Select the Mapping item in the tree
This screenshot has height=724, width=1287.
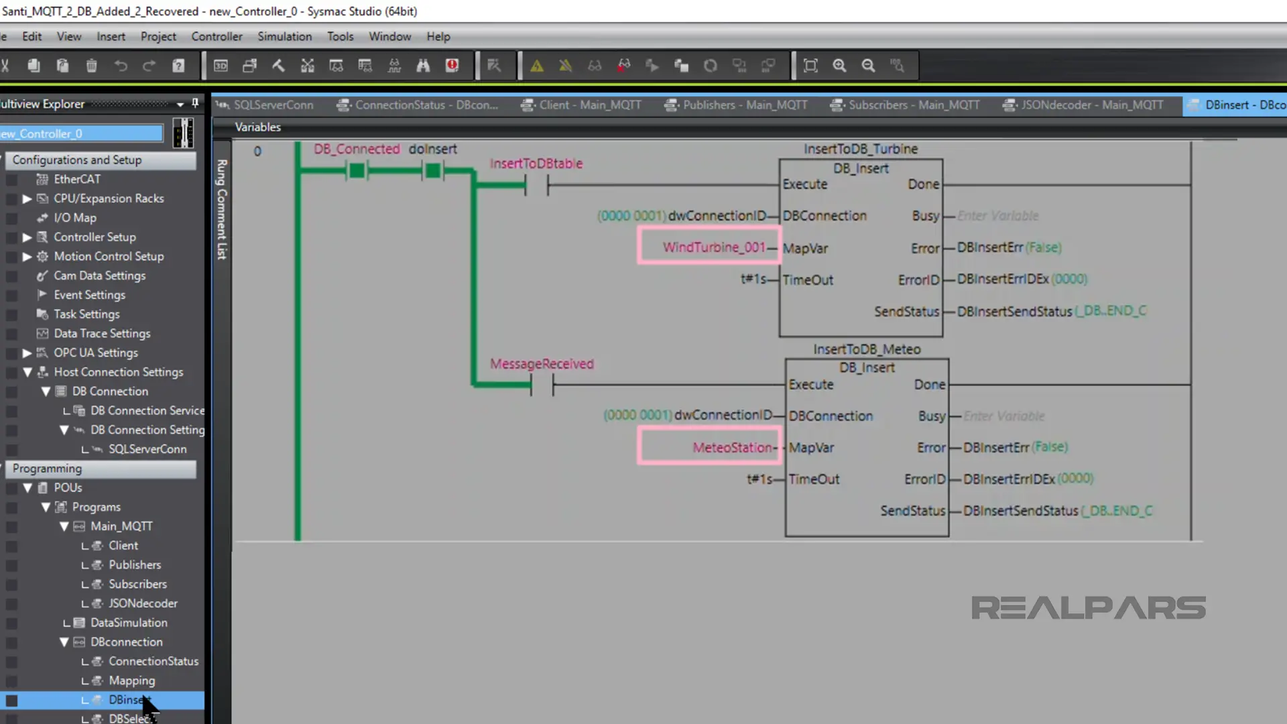(131, 680)
